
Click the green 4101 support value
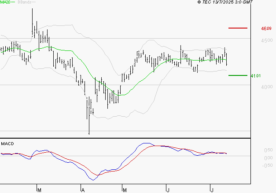tap(256, 76)
